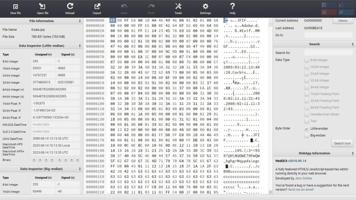
Task: Uncheck the Little-endian byte order checkbox
Action: pos(307,129)
